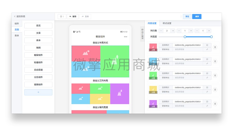Viewport: 233px width, 129px height.
Task: Decrease the second 列行数 stepper
Action: point(179,31)
